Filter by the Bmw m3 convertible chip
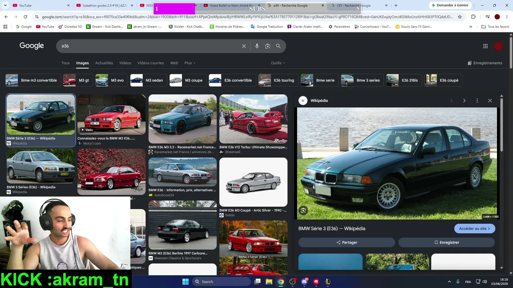The image size is (513, 288). [x=32, y=80]
